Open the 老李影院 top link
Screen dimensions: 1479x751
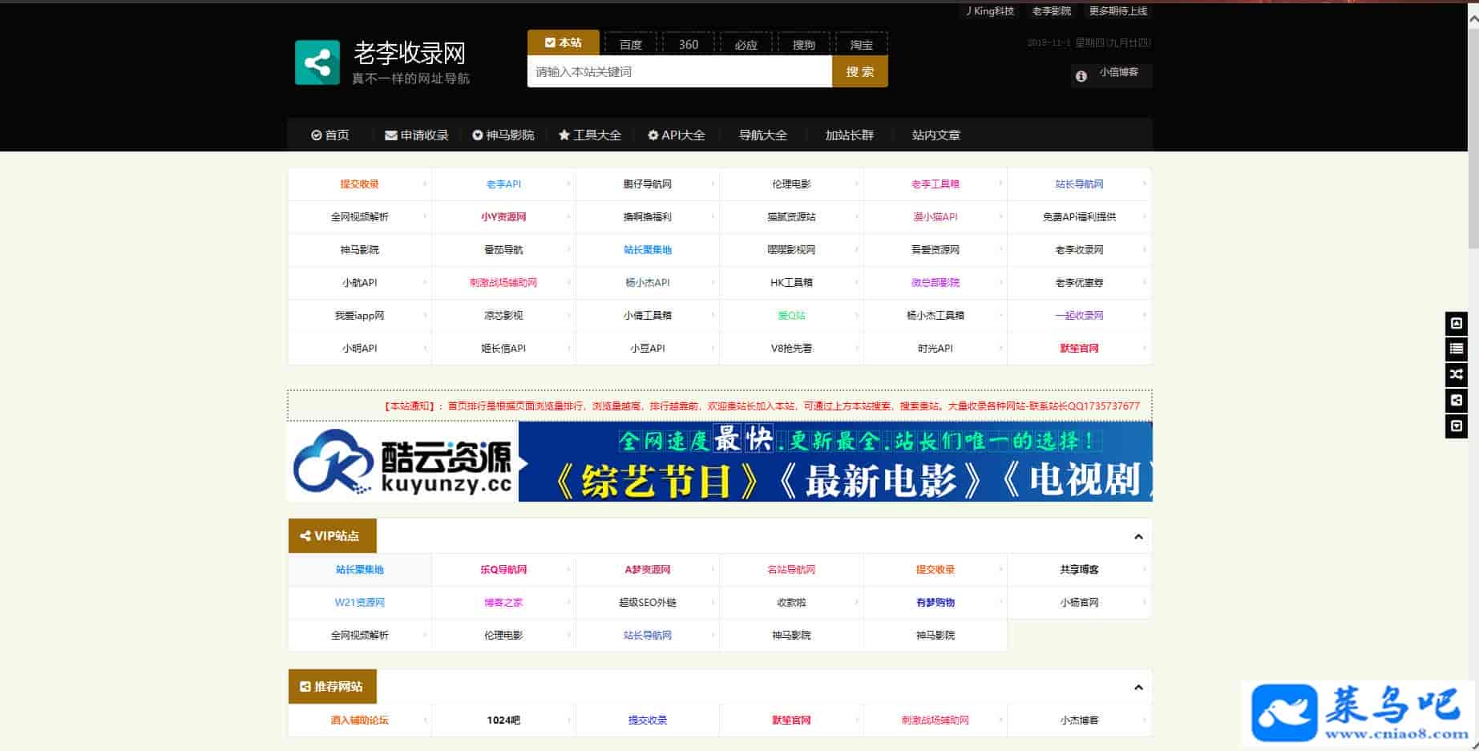point(1052,11)
